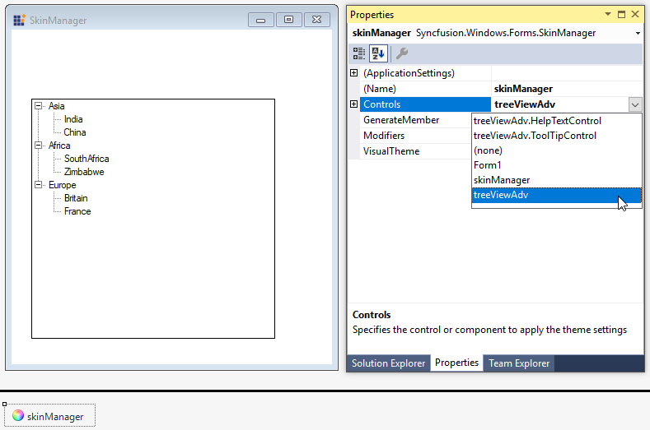This screenshot has width=650, height=430.
Task: Pick skinManager in Controls dropdown
Action: tap(556, 180)
